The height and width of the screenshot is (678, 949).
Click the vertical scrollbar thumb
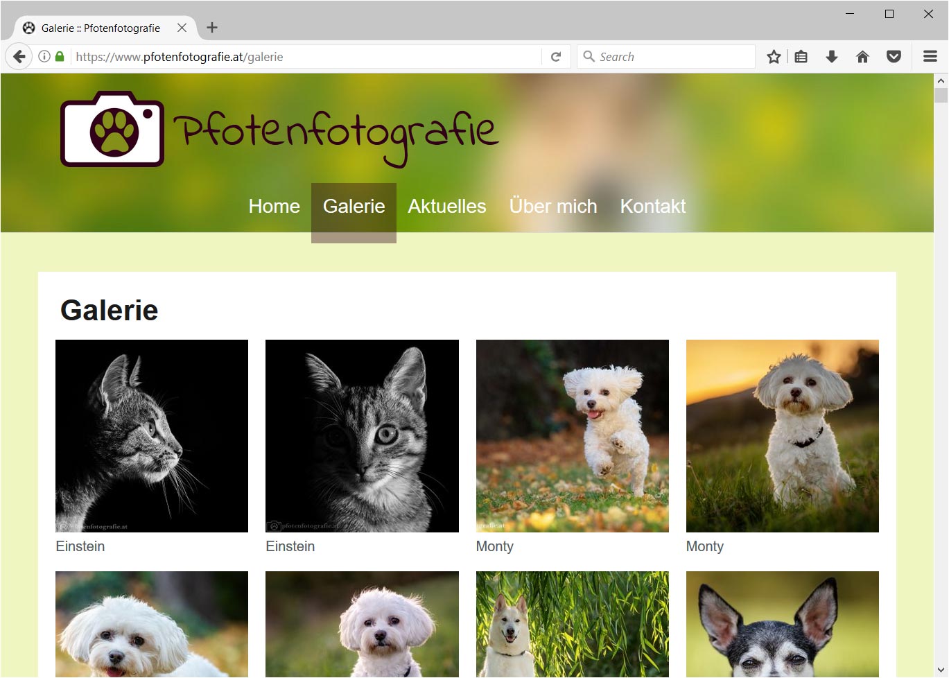(941, 96)
